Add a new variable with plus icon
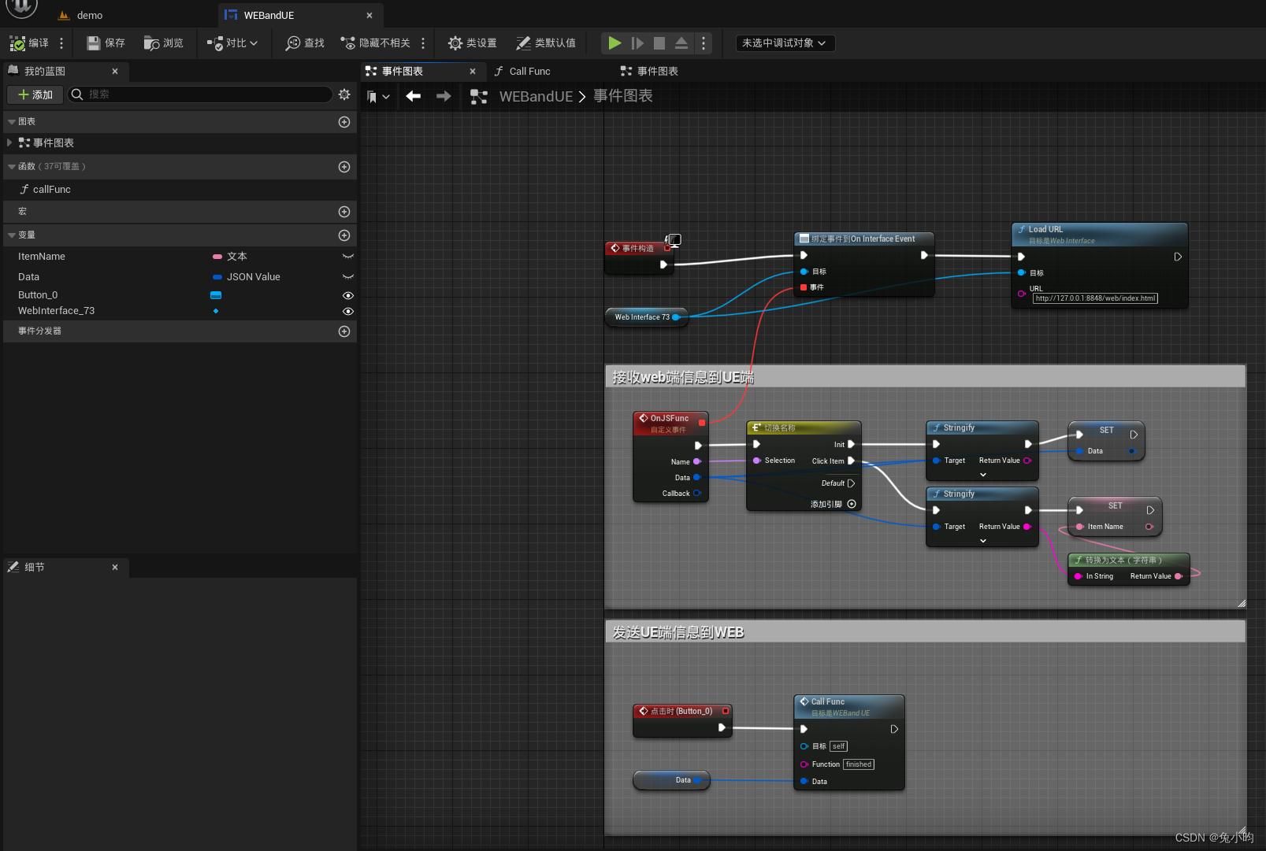This screenshot has height=851, width=1266. coord(344,235)
